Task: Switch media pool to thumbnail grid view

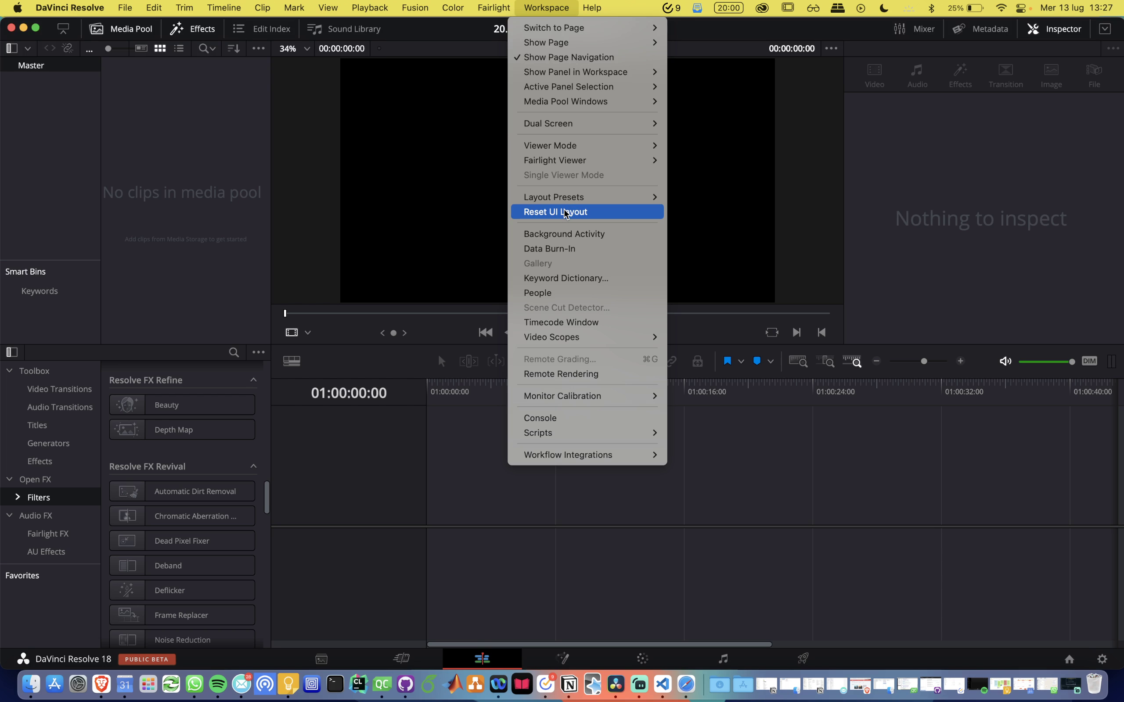Action: [x=160, y=48]
